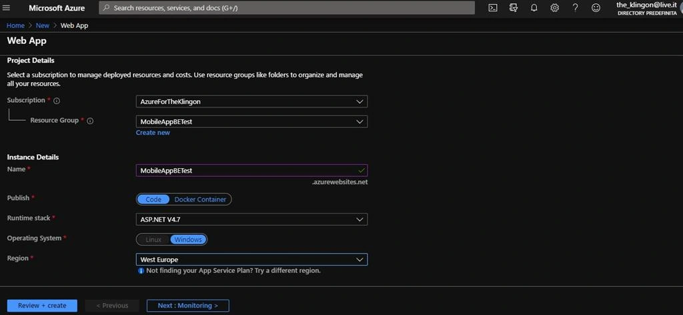Select Code publish option
The image size is (683, 315).
click(153, 199)
